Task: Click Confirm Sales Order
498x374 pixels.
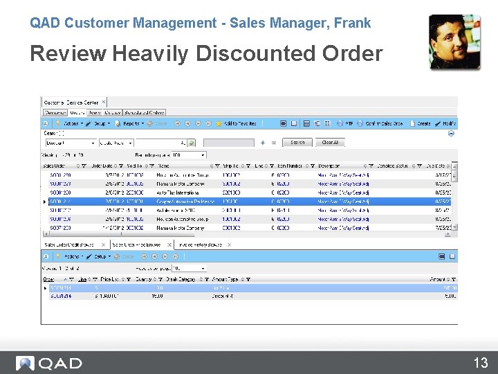Action: pyautogui.click(x=380, y=123)
